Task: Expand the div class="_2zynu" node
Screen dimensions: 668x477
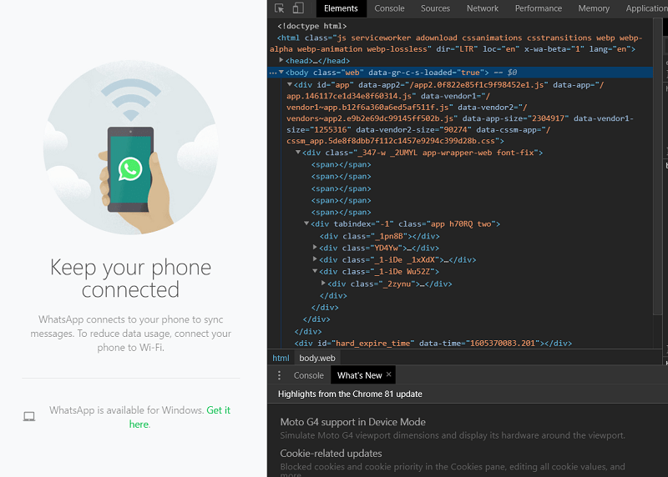Action: coord(323,283)
